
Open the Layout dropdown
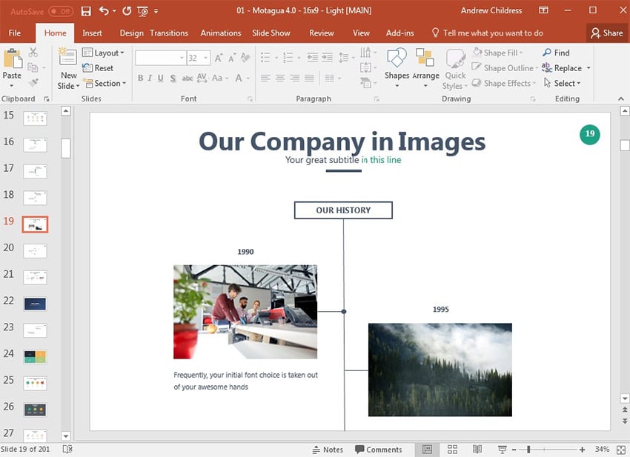(103, 53)
